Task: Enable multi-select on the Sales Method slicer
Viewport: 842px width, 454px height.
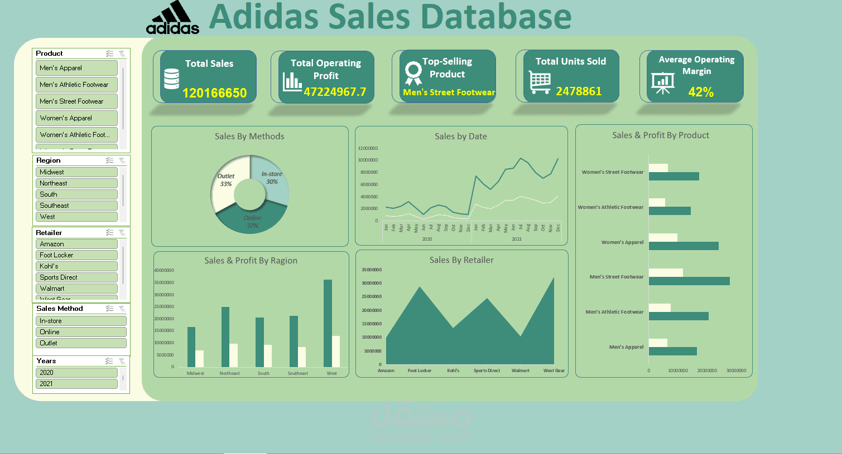Action: click(109, 309)
